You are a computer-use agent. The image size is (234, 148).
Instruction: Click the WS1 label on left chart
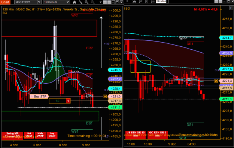point(75,132)
